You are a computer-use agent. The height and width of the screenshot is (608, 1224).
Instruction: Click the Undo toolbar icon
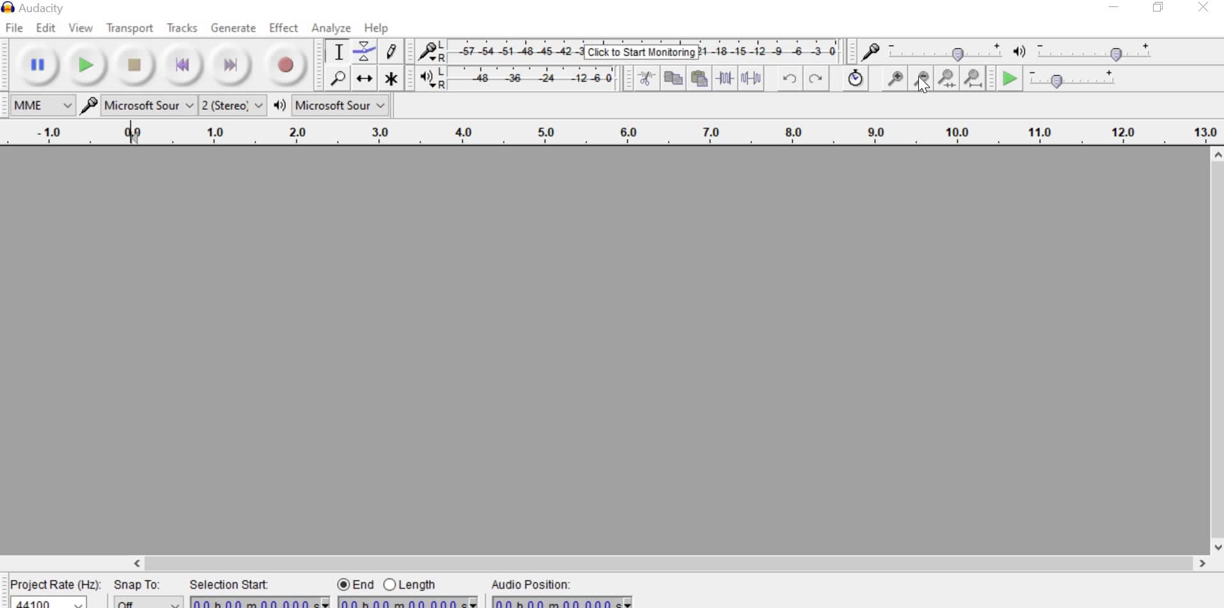coord(790,78)
